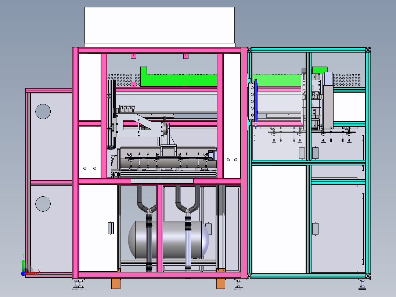Pick the dark corrugated hose in front of the tank
Screen dimensions: 396x297
coord(149,243)
